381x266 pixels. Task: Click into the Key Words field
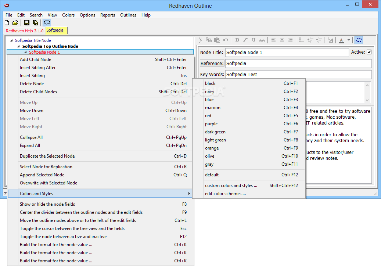pyautogui.click(x=298, y=75)
